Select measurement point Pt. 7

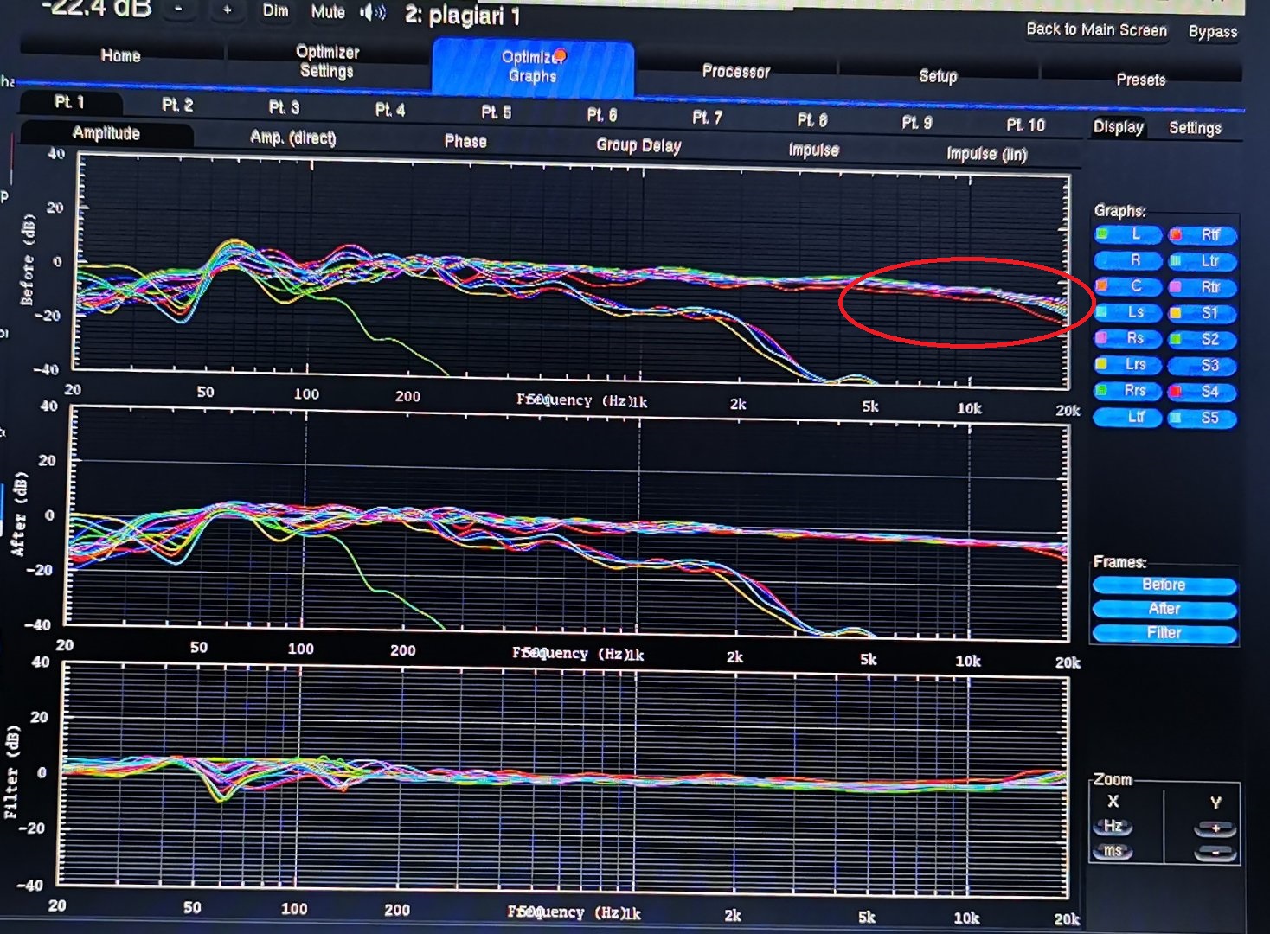[707, 118]
